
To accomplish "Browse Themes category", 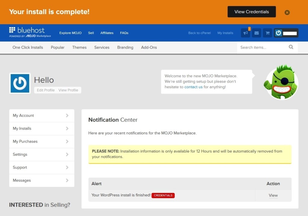I will 79,47.
